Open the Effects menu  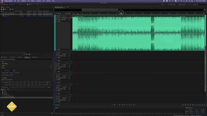tap(33, 1)
